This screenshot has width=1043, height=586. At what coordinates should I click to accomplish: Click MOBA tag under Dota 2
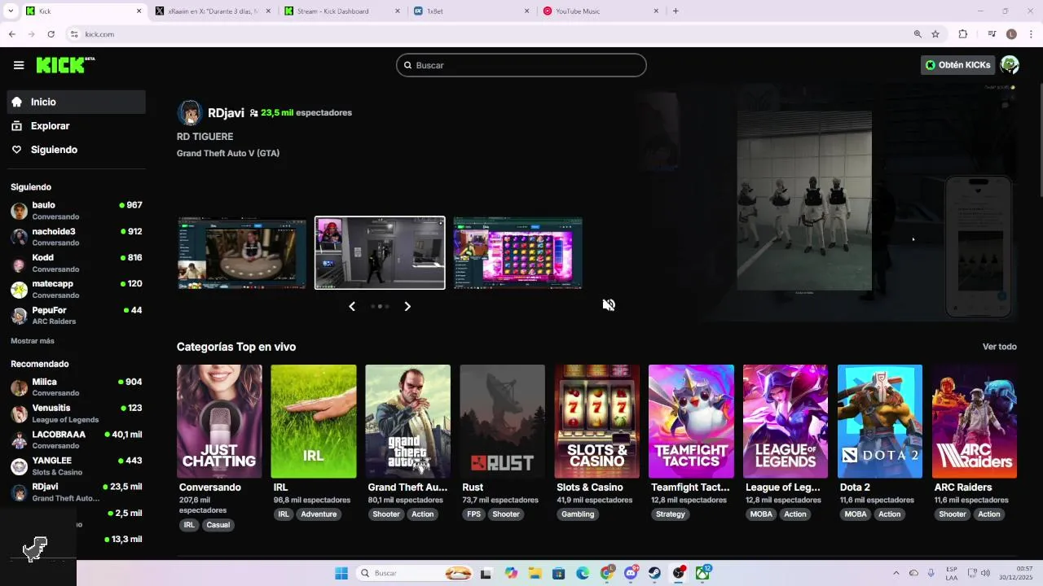coord(856,514)
